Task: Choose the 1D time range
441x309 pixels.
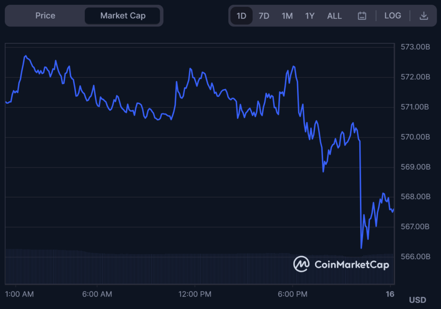Action: [241, 16]
